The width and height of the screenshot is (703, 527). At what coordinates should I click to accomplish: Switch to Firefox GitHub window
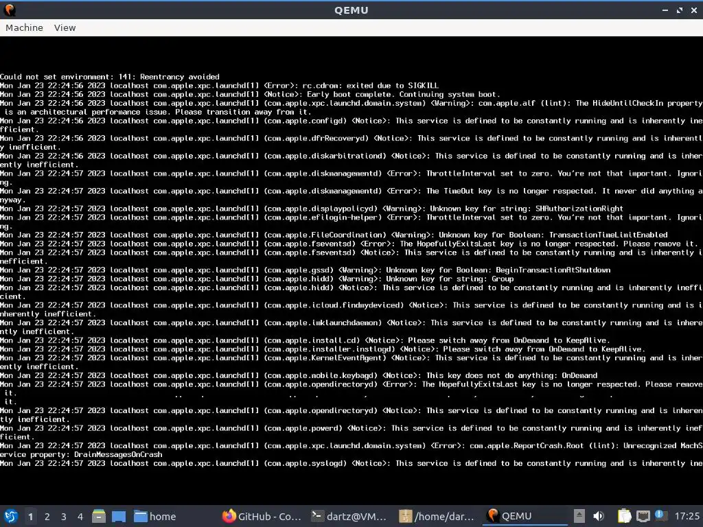click(x=262, y=516)
